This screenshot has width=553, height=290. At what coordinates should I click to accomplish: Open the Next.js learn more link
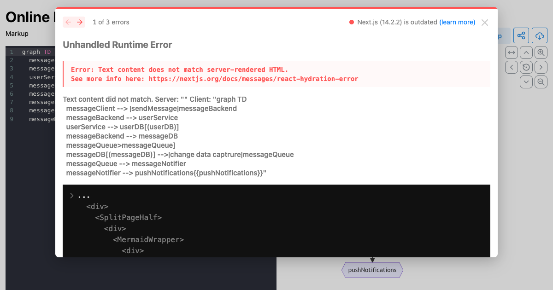point(457,22)
